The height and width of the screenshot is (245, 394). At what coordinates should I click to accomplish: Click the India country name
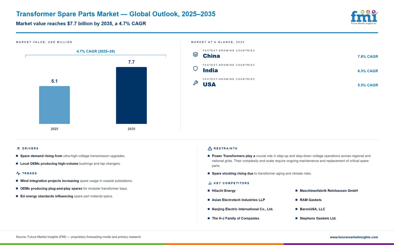point(210,71)
